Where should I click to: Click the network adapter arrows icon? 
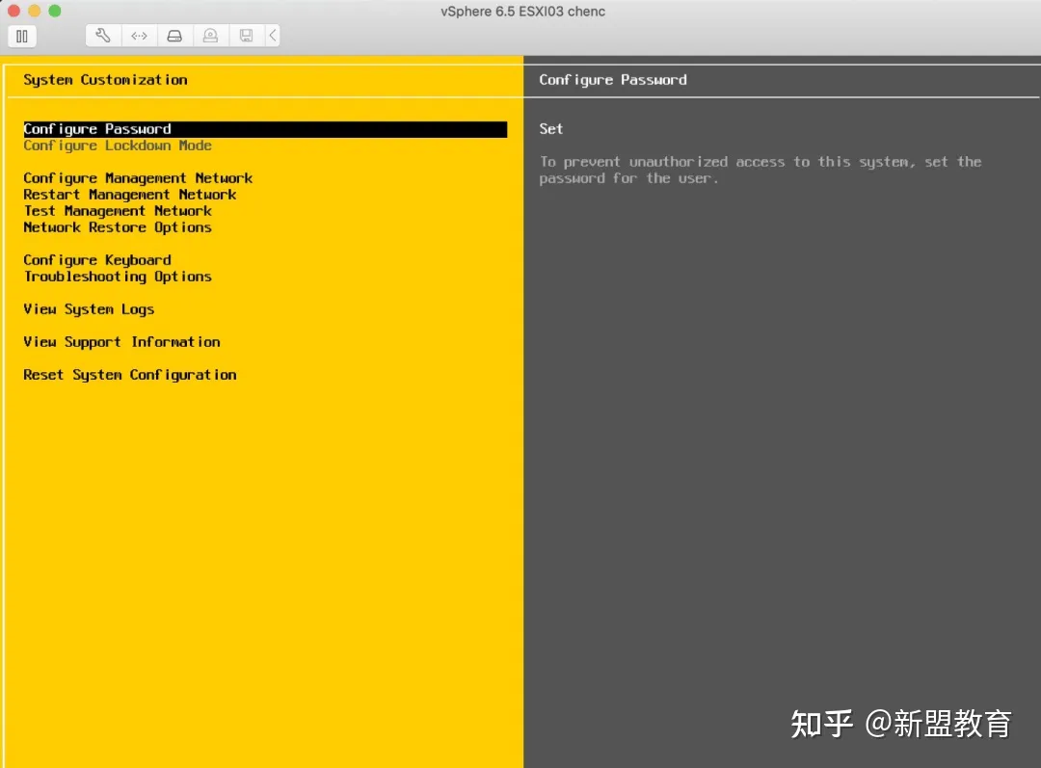139,36
